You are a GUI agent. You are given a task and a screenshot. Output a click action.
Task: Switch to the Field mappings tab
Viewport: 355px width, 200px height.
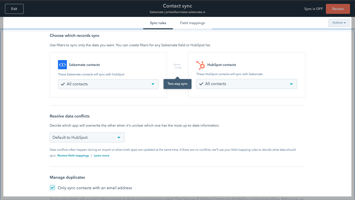tap(192, 23)
